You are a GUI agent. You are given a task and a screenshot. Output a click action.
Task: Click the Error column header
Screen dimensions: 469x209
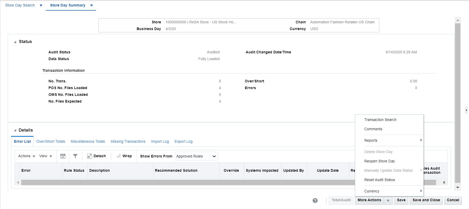(41, 170)
